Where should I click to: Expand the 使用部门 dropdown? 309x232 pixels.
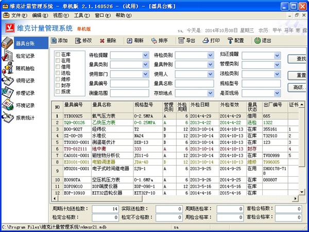point(145,74)
